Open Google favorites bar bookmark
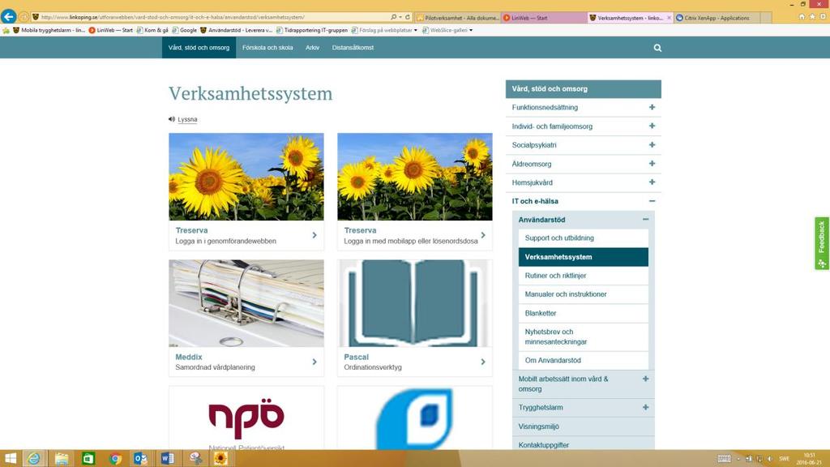 coord(184,30)
